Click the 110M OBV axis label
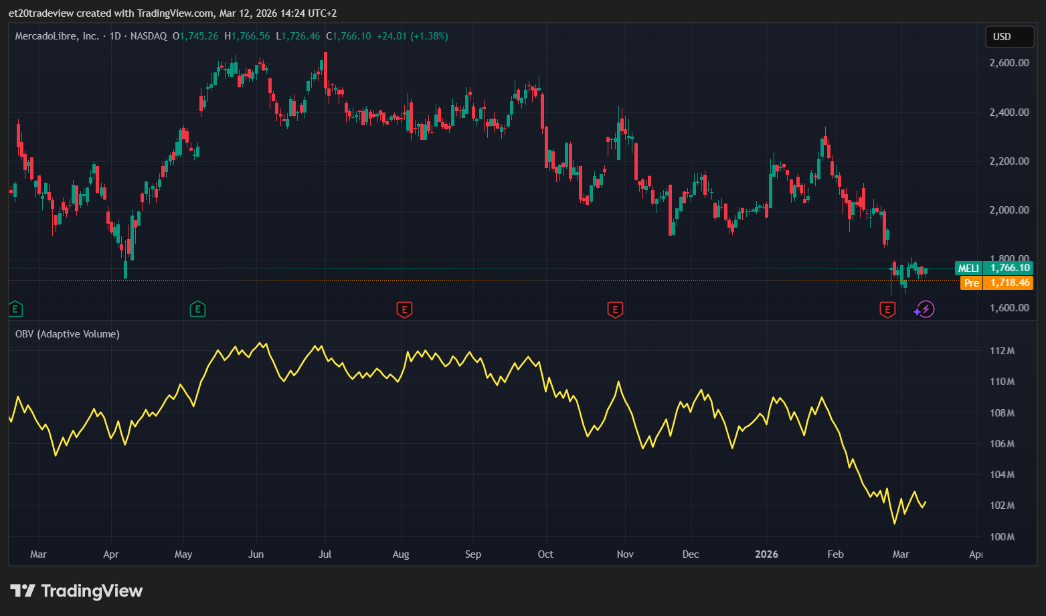1046x616 pixels. pyautogui.click(x=1002, y=382)
